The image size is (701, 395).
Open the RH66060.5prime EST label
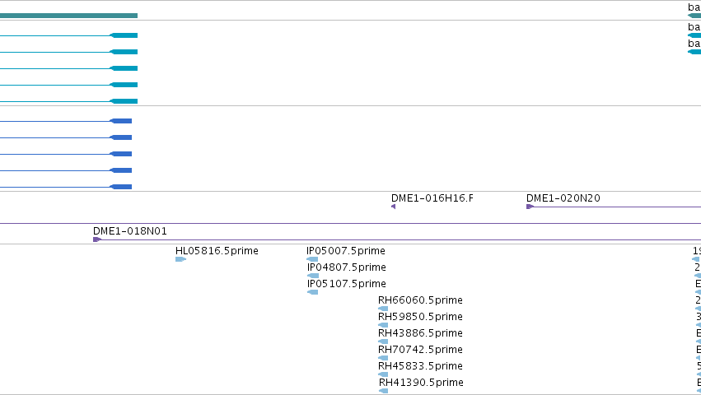pyautogui.click(x=420, y=300)
